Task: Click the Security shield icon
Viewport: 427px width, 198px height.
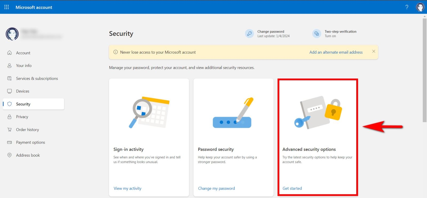Action: 10,104
